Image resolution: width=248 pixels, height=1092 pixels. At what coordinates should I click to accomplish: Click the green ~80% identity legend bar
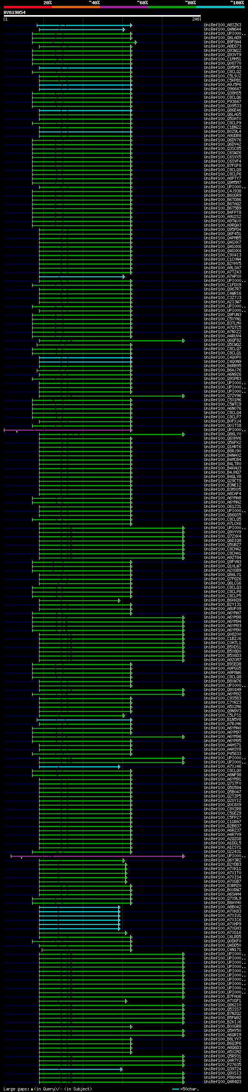172,7
